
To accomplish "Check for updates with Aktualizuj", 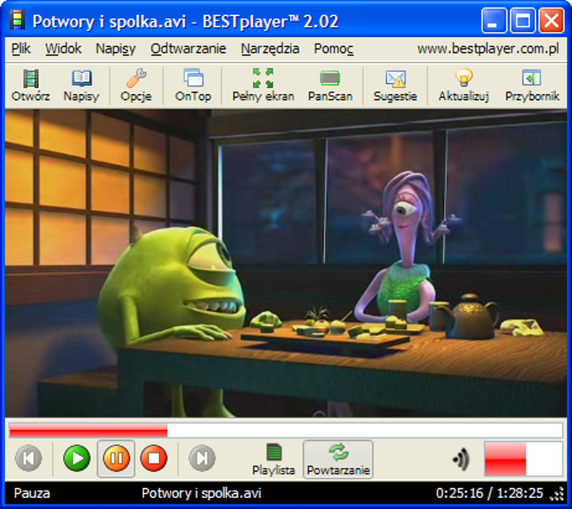I will point(463,86).
